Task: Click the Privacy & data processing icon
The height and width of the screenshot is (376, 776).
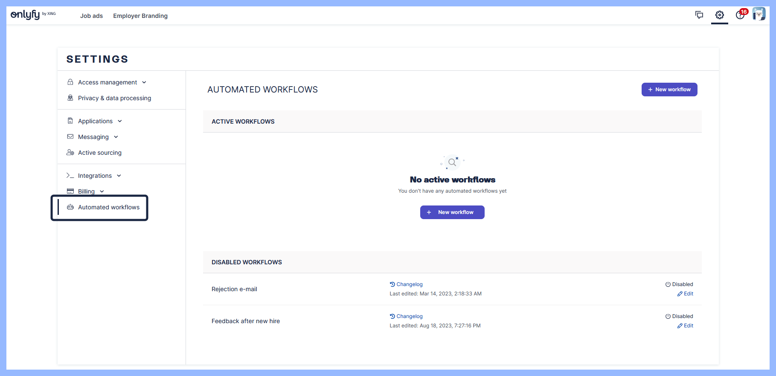Action: click(x=70, y=98)
